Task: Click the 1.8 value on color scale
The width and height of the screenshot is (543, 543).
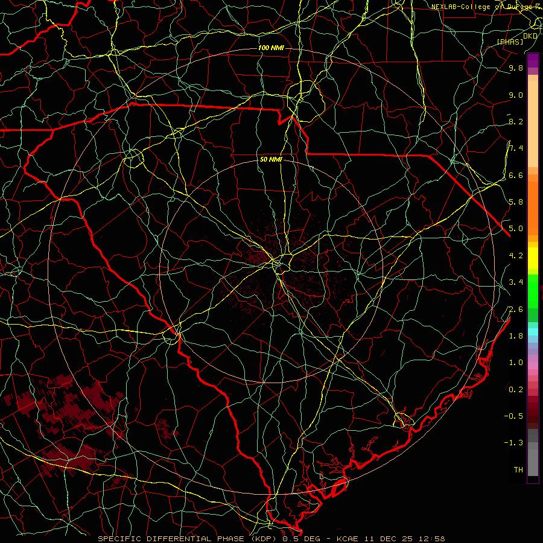Action: (516, 336)
